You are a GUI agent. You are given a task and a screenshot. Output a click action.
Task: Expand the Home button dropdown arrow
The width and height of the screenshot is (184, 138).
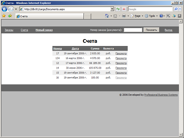tap(111, 16)
